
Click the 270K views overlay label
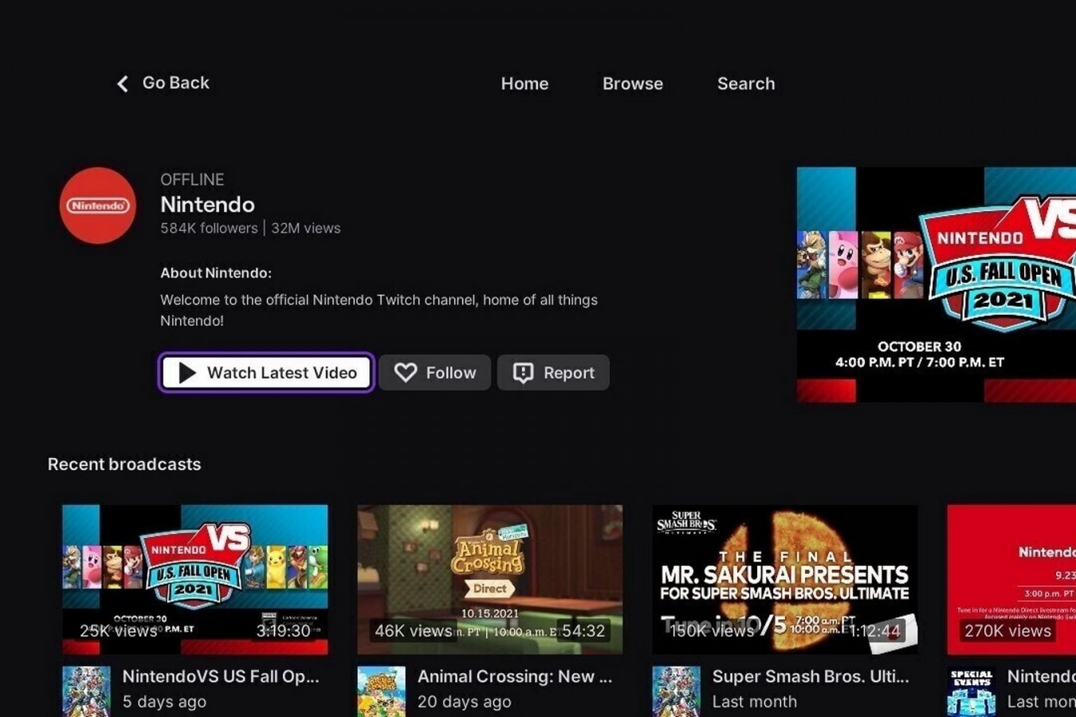[1007, 631]
